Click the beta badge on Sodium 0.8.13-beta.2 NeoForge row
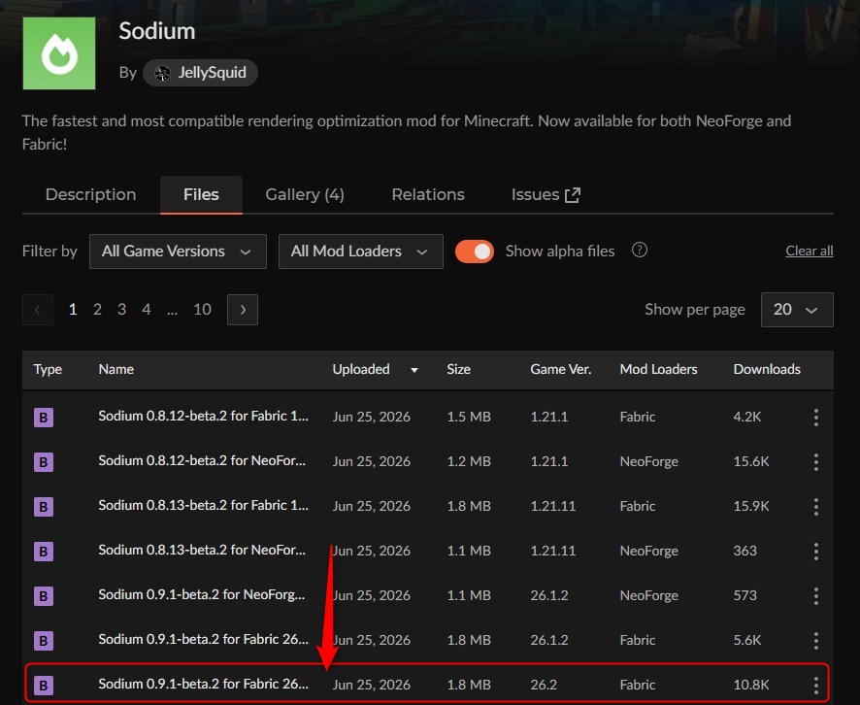Image resolution: width=860 pixels, height=705 pixels. [44, 552]
